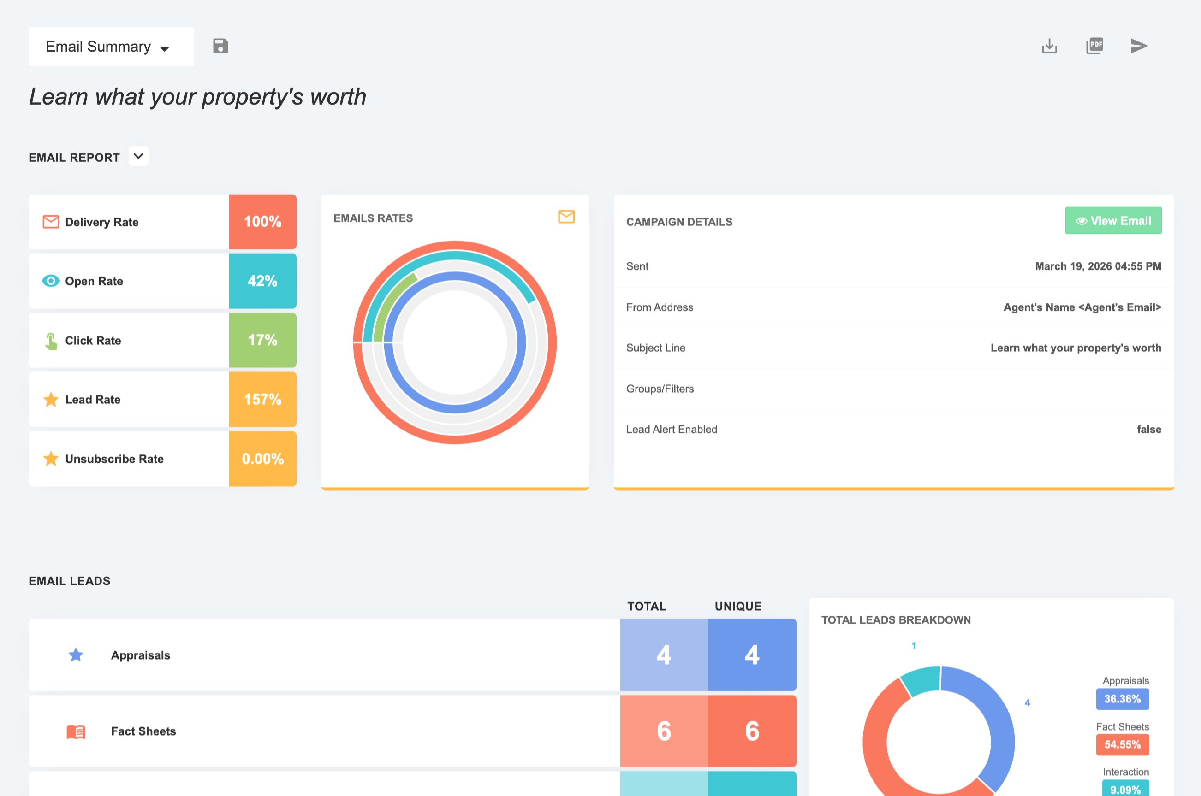Image resolution: width=1201 pixels, height=796 pixels.
Task: Collapse the Email Report section chevron
Action: [138, 156]
